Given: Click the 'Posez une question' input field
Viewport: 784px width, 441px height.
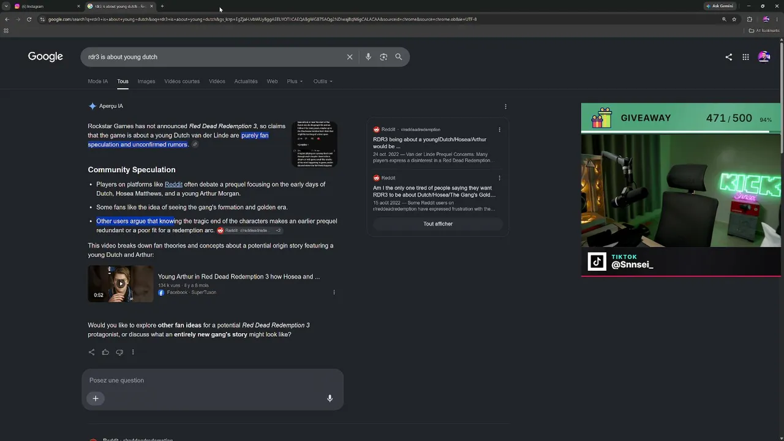Looking at the screenshot, I should click(x=213, y=380).
